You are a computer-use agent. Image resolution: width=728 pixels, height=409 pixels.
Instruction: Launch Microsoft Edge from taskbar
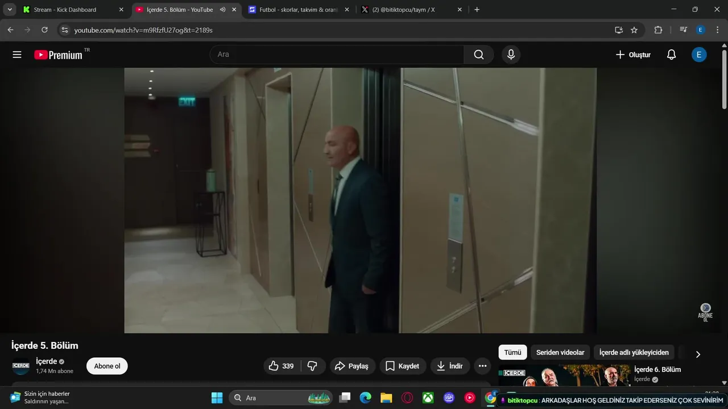pyautogui.click(x=365, y=398)
